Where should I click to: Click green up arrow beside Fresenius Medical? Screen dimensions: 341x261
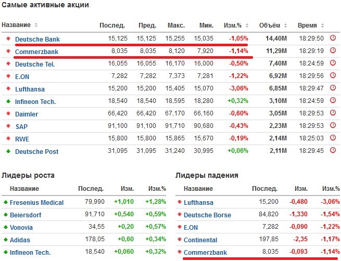coord(5,202)
